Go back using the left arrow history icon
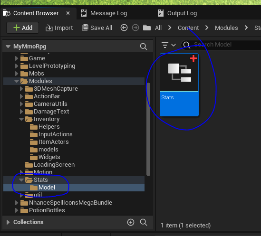The width and height of the screenshot is (261, 236). click(124, 28)
